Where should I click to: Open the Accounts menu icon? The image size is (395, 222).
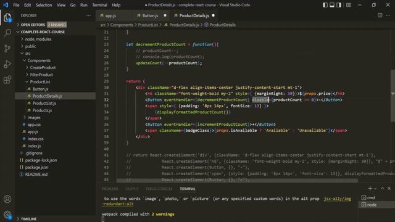tap(7, 199)
